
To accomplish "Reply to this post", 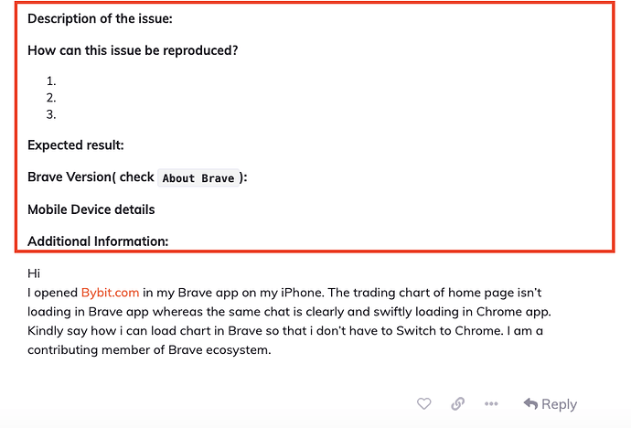I will [551, 404].
